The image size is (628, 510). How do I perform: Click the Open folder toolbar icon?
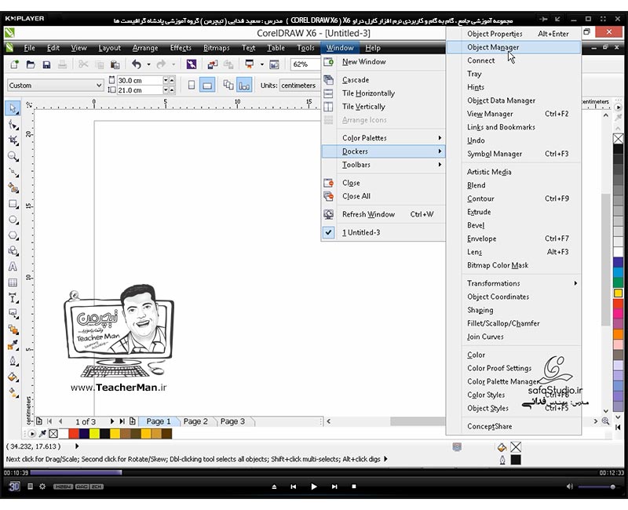tap(31, 64)
